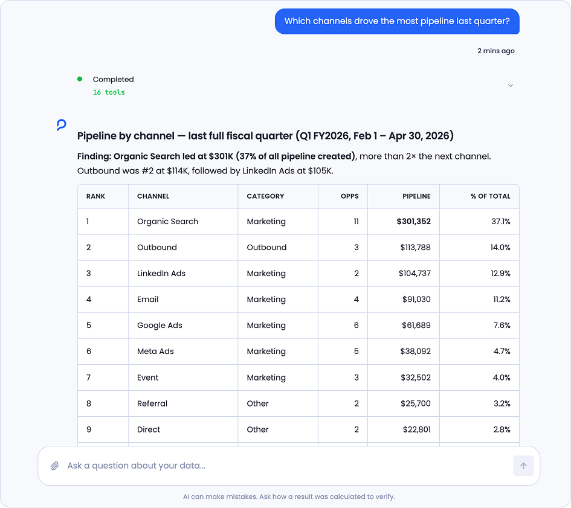Click the assistant logo icon

point(61,125)
